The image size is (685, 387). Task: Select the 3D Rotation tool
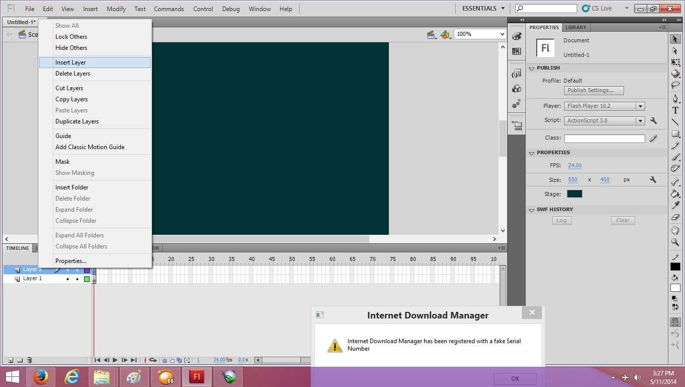675,74
